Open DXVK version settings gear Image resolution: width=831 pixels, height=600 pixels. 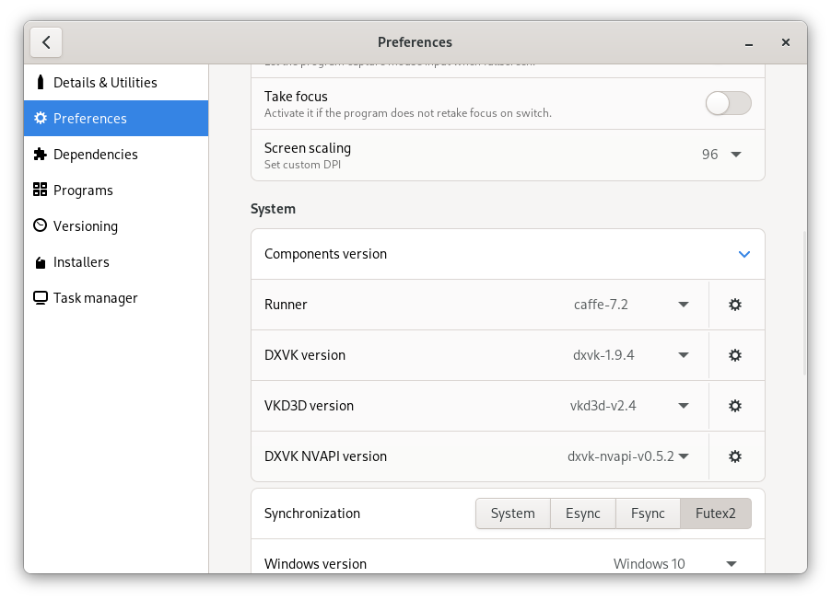[735, 355]
